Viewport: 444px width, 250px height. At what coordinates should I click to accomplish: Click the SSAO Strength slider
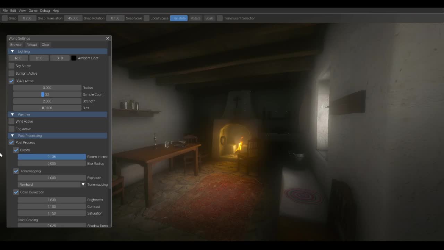[x=47, y=101]
